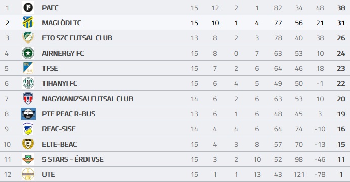Click the PAFC club logo

click(28, 8)
